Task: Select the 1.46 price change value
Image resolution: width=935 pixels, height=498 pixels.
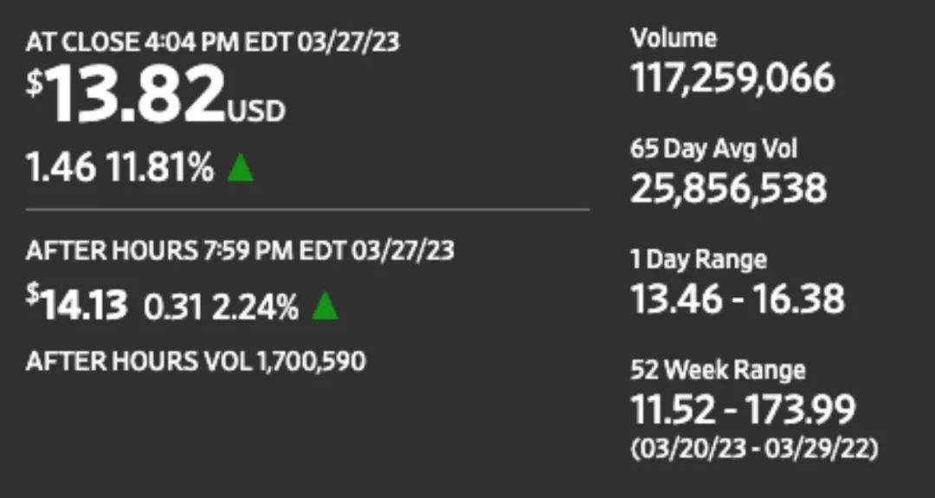Action: (x=61, y=169)
